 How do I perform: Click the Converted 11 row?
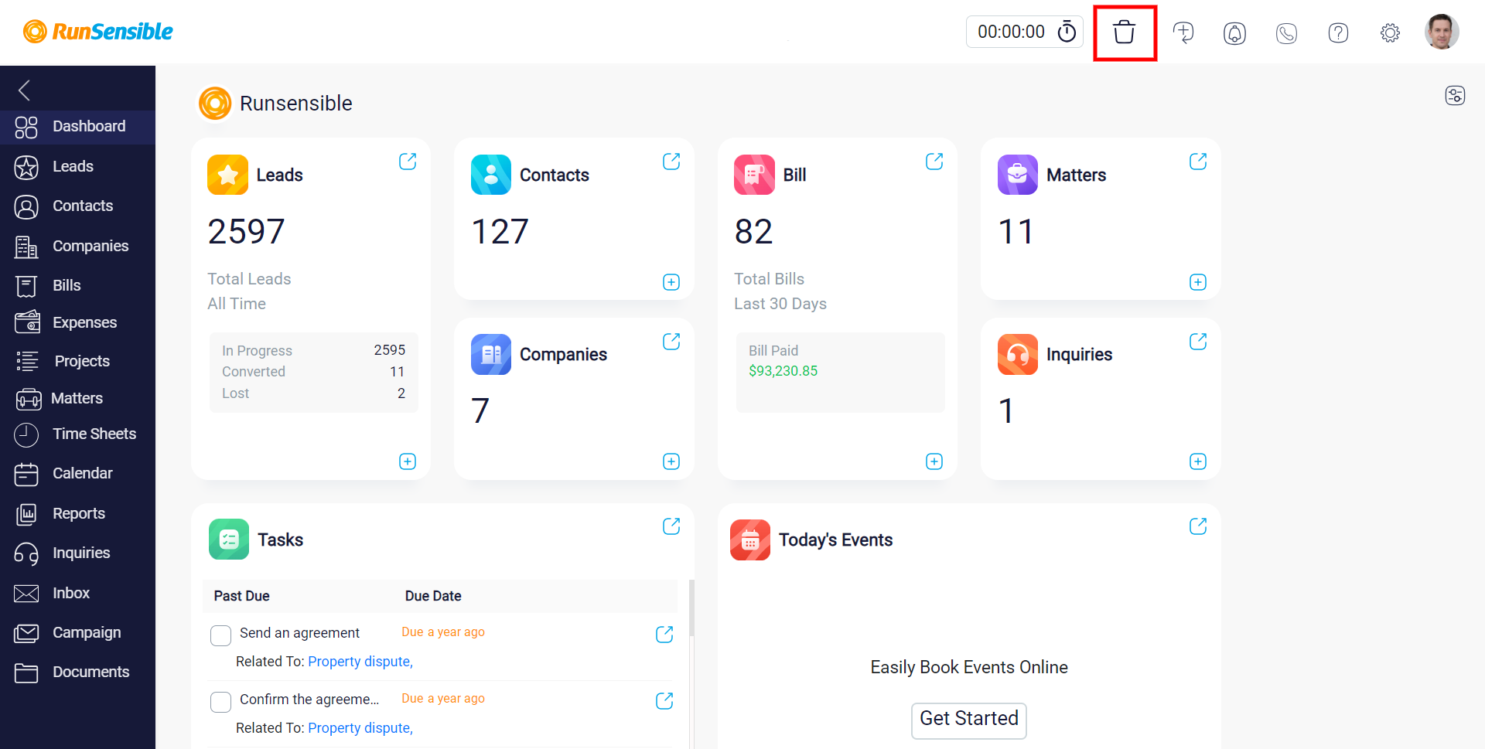pos(313,372)
